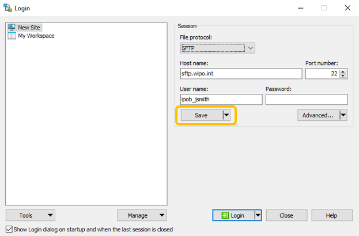Click the Advanced... button
The width and height of the screenshot is (359, 236).
coord(318,115)
